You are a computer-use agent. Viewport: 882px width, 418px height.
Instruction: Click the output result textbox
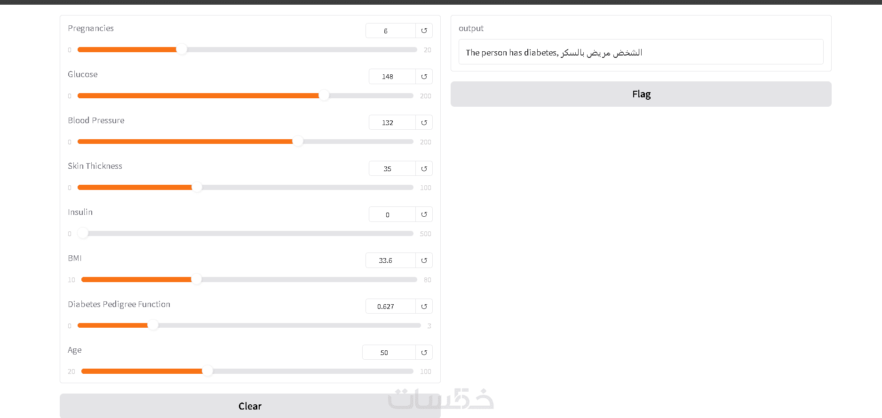coord(641,52)
